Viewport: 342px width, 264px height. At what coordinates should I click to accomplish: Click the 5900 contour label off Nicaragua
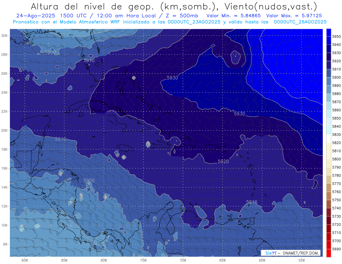89,181
